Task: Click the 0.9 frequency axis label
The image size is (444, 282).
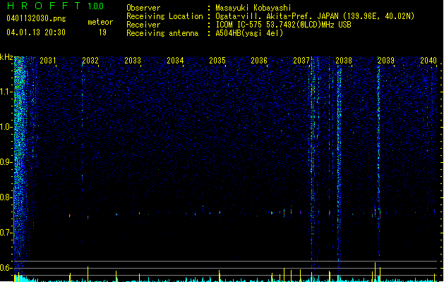Action: pos(6,162)
